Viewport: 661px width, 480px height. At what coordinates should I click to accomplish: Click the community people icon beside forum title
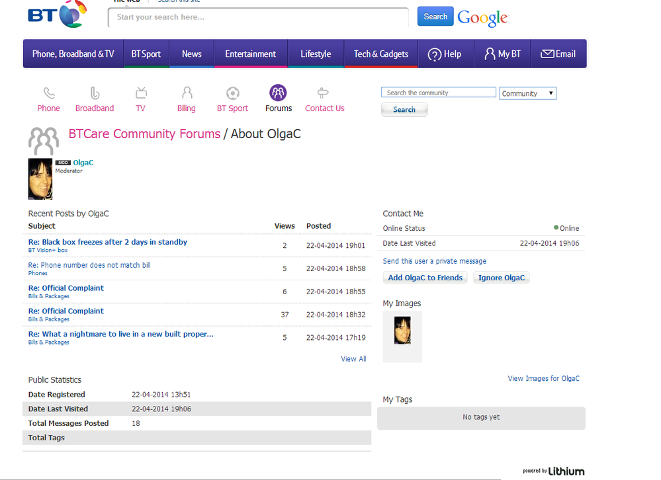pos(44,141)
